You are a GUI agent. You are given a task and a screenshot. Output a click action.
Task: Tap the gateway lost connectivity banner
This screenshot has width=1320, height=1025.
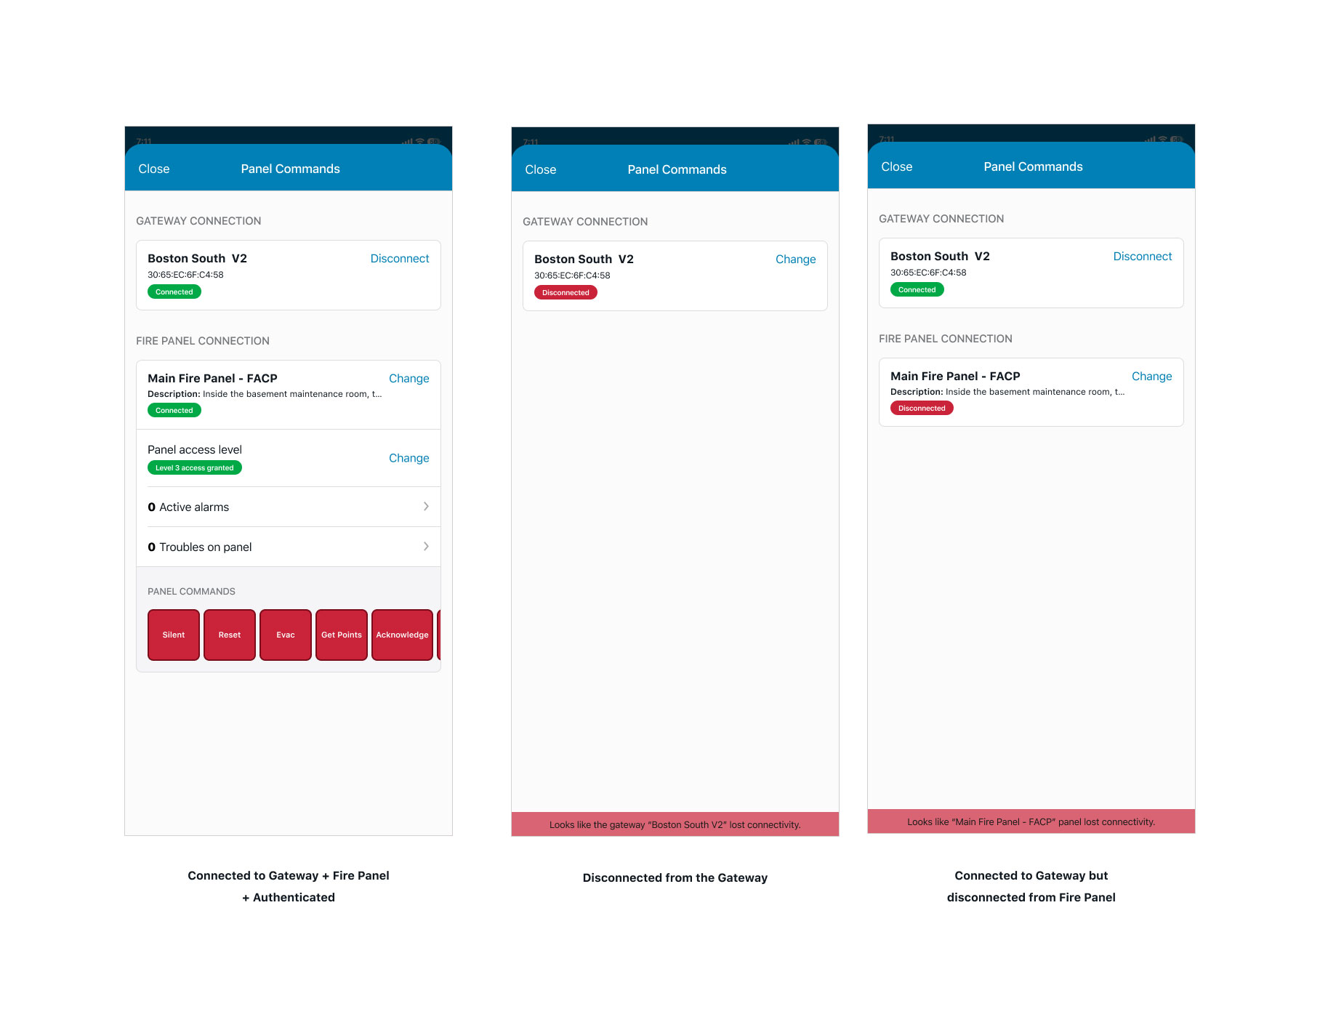675,824
